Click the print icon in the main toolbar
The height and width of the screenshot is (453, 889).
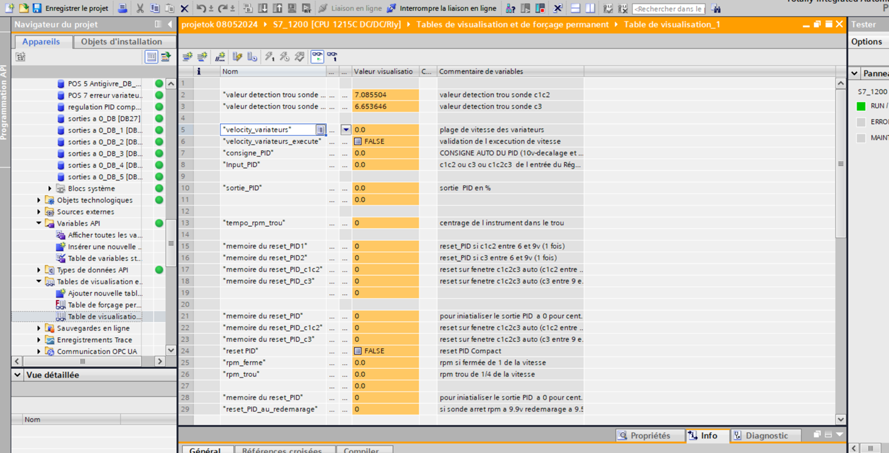pos(122,8)
